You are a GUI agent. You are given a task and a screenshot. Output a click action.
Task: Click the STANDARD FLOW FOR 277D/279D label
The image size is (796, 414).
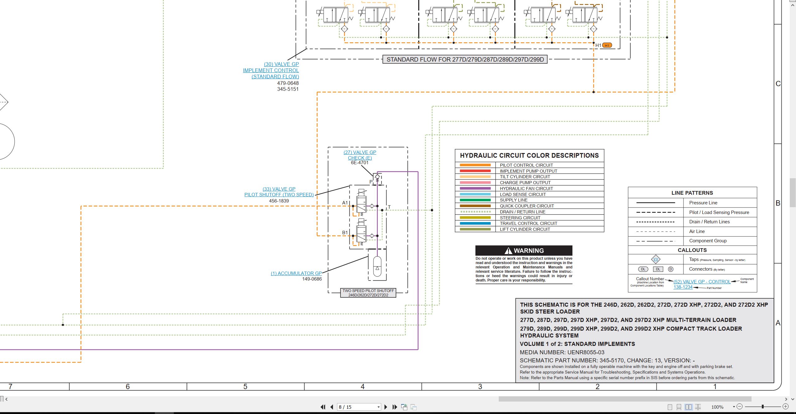(465, 59)
